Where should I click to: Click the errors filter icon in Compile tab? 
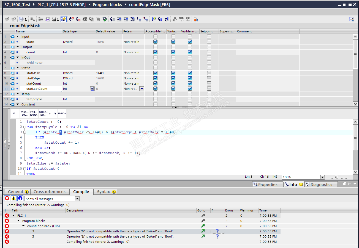7,198
